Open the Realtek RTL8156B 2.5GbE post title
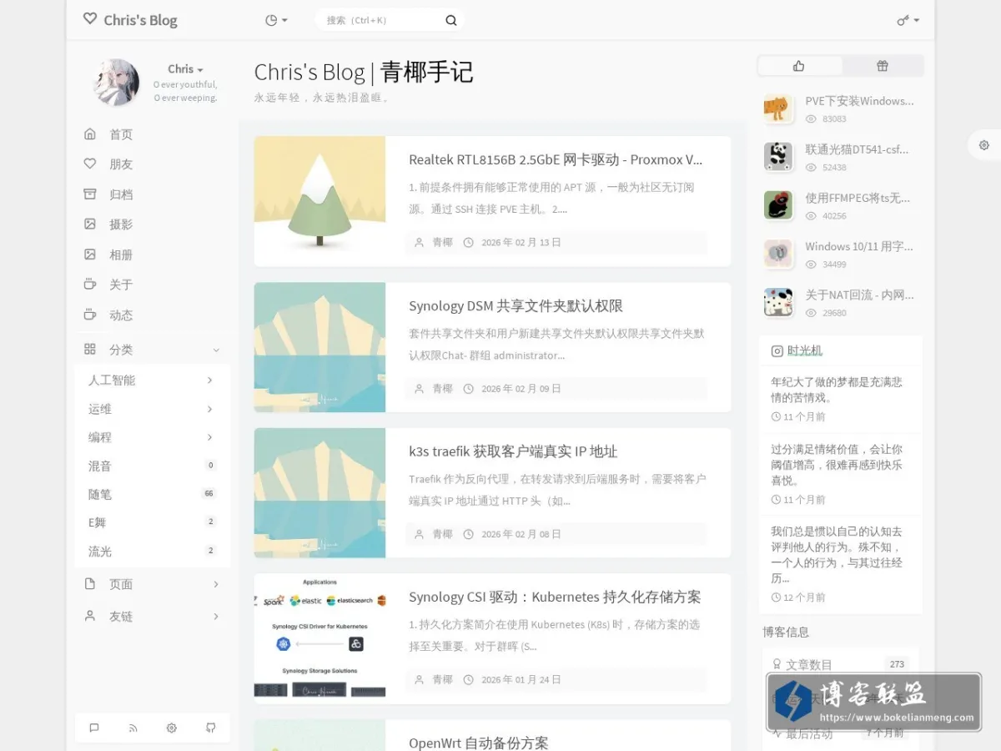The height and width of the screenshot is (751, 1001). coord(556,159)
